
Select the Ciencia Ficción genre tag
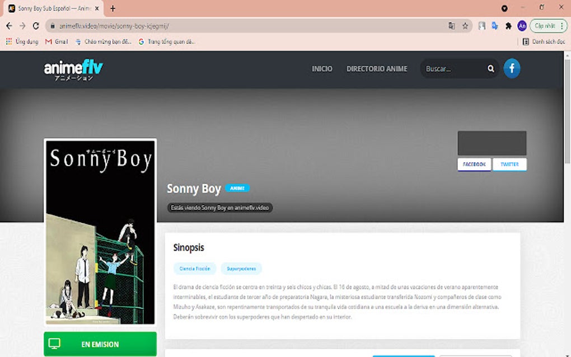coord(195,269)
